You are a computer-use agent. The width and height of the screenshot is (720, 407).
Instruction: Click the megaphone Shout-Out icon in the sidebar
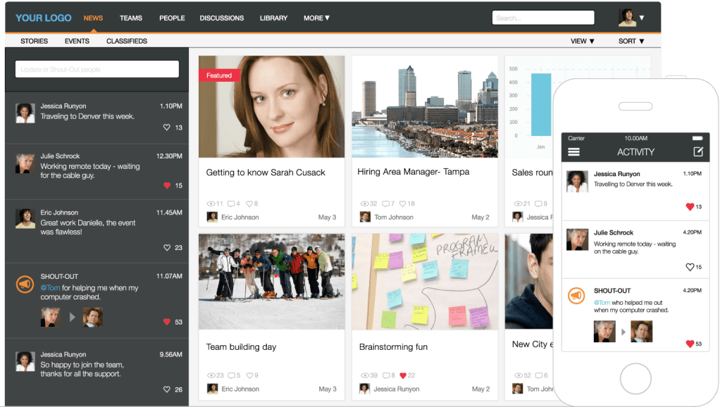pyautogui.click(x=25, y=284)
